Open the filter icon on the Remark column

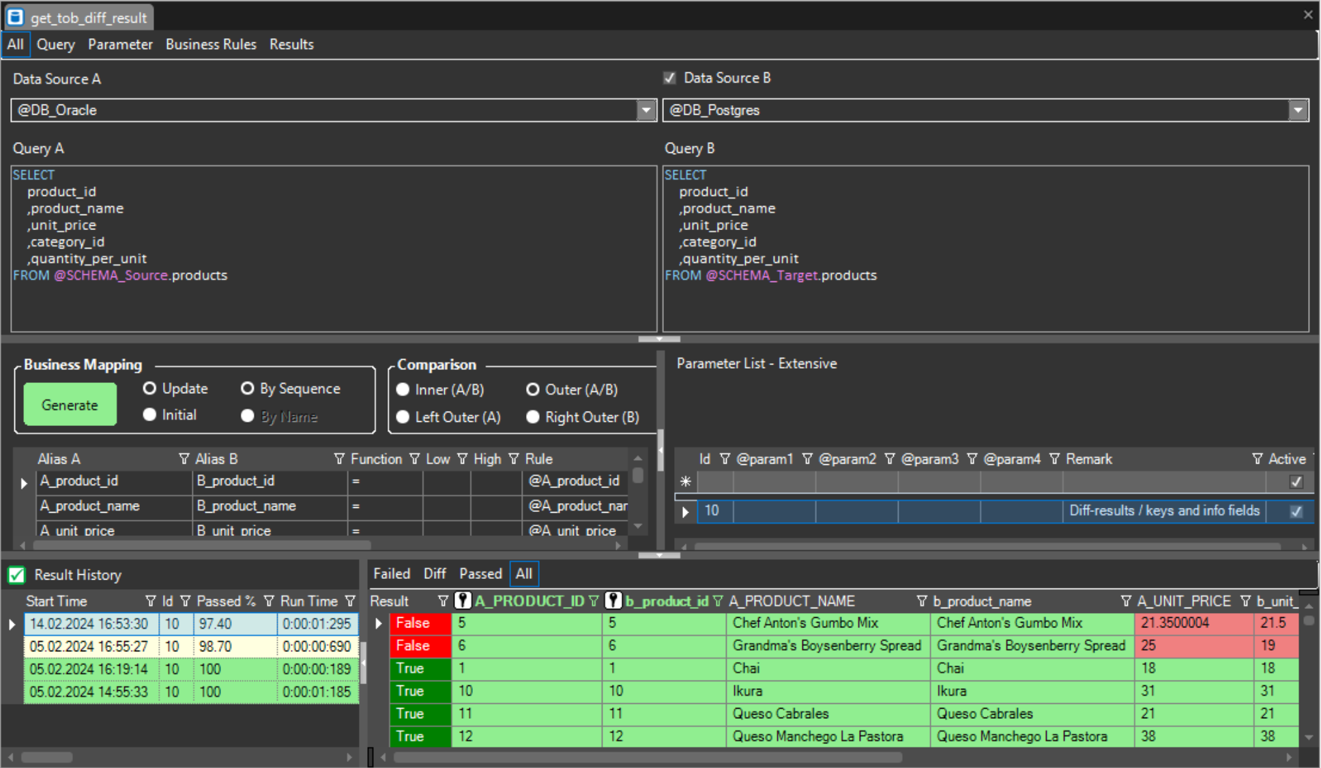click(1257, 459)
